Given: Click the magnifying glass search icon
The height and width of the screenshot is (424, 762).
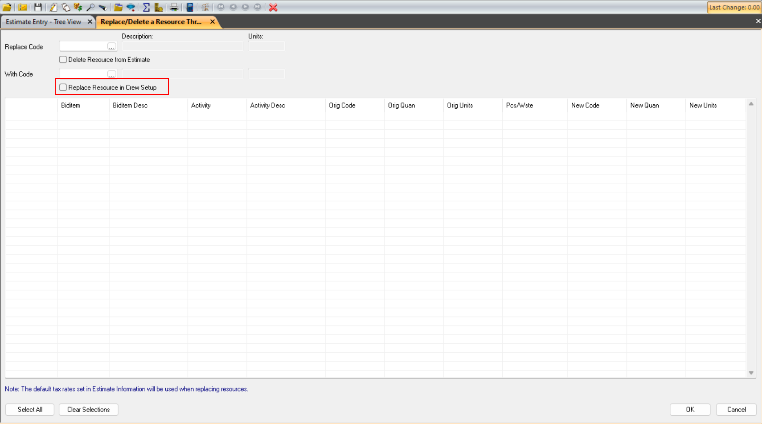Looking at the screenshot, I should (x=90, y=7).
